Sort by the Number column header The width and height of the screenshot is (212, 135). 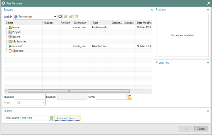tap(51, 23)
